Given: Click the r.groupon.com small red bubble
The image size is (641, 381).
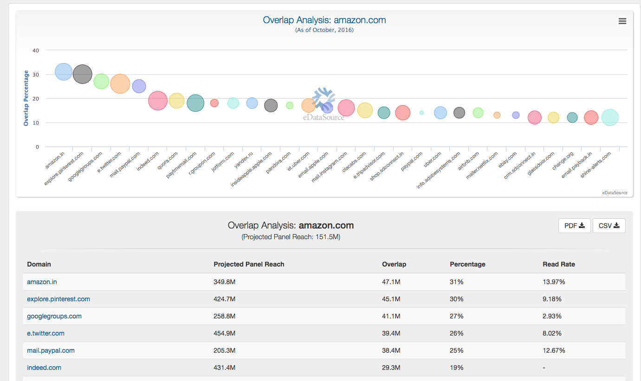Looking at the screenshot, I should 214,103.
